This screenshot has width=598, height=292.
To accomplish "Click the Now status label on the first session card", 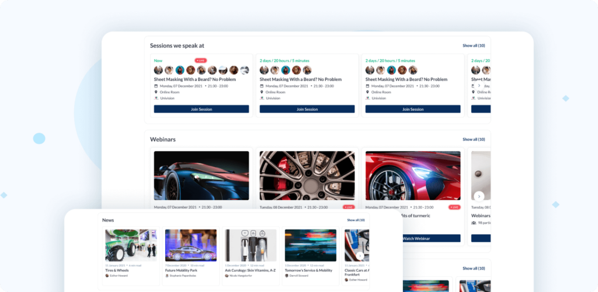I will 158,61.
